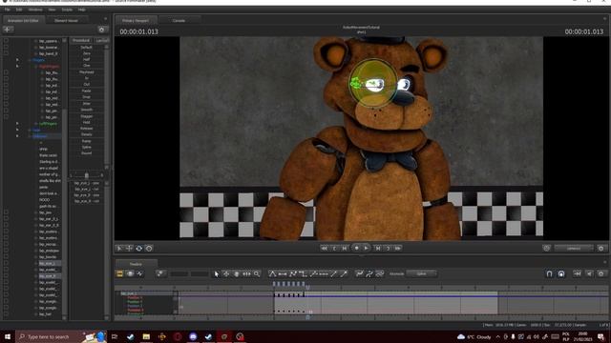The image size is (611, 343).
Task: Open the Help menu
Action: [81, 10]
